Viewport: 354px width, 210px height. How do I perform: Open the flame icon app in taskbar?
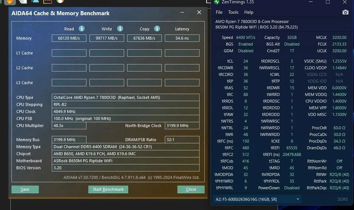pyautogui.click(x=10, y=2)
